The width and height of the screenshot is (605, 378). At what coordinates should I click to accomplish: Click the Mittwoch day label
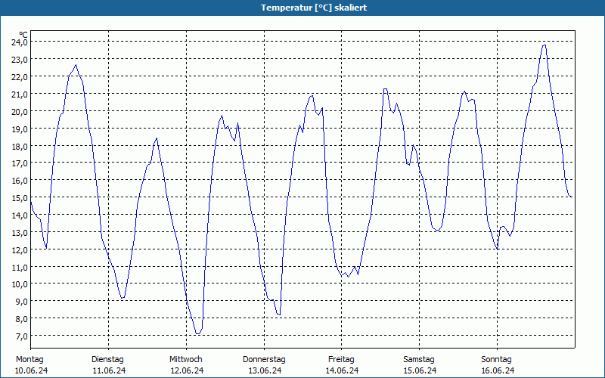(186, 360)
